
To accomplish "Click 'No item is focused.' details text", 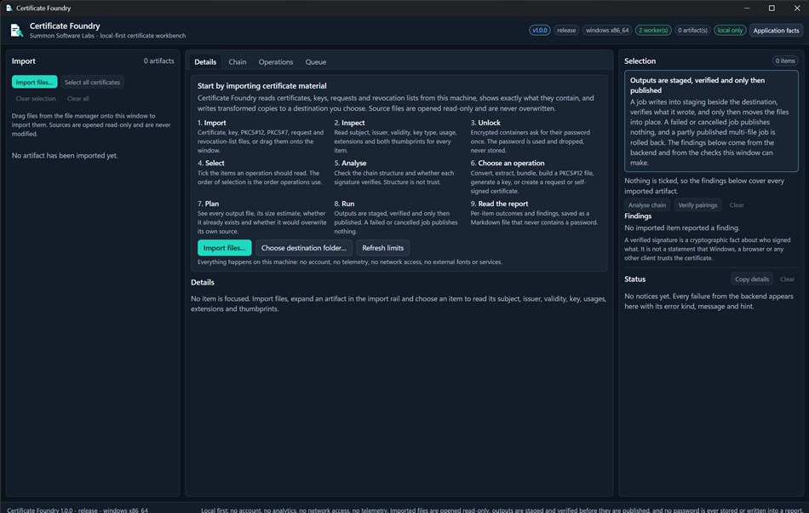I will pyautogui.click(x=221, y=299).
